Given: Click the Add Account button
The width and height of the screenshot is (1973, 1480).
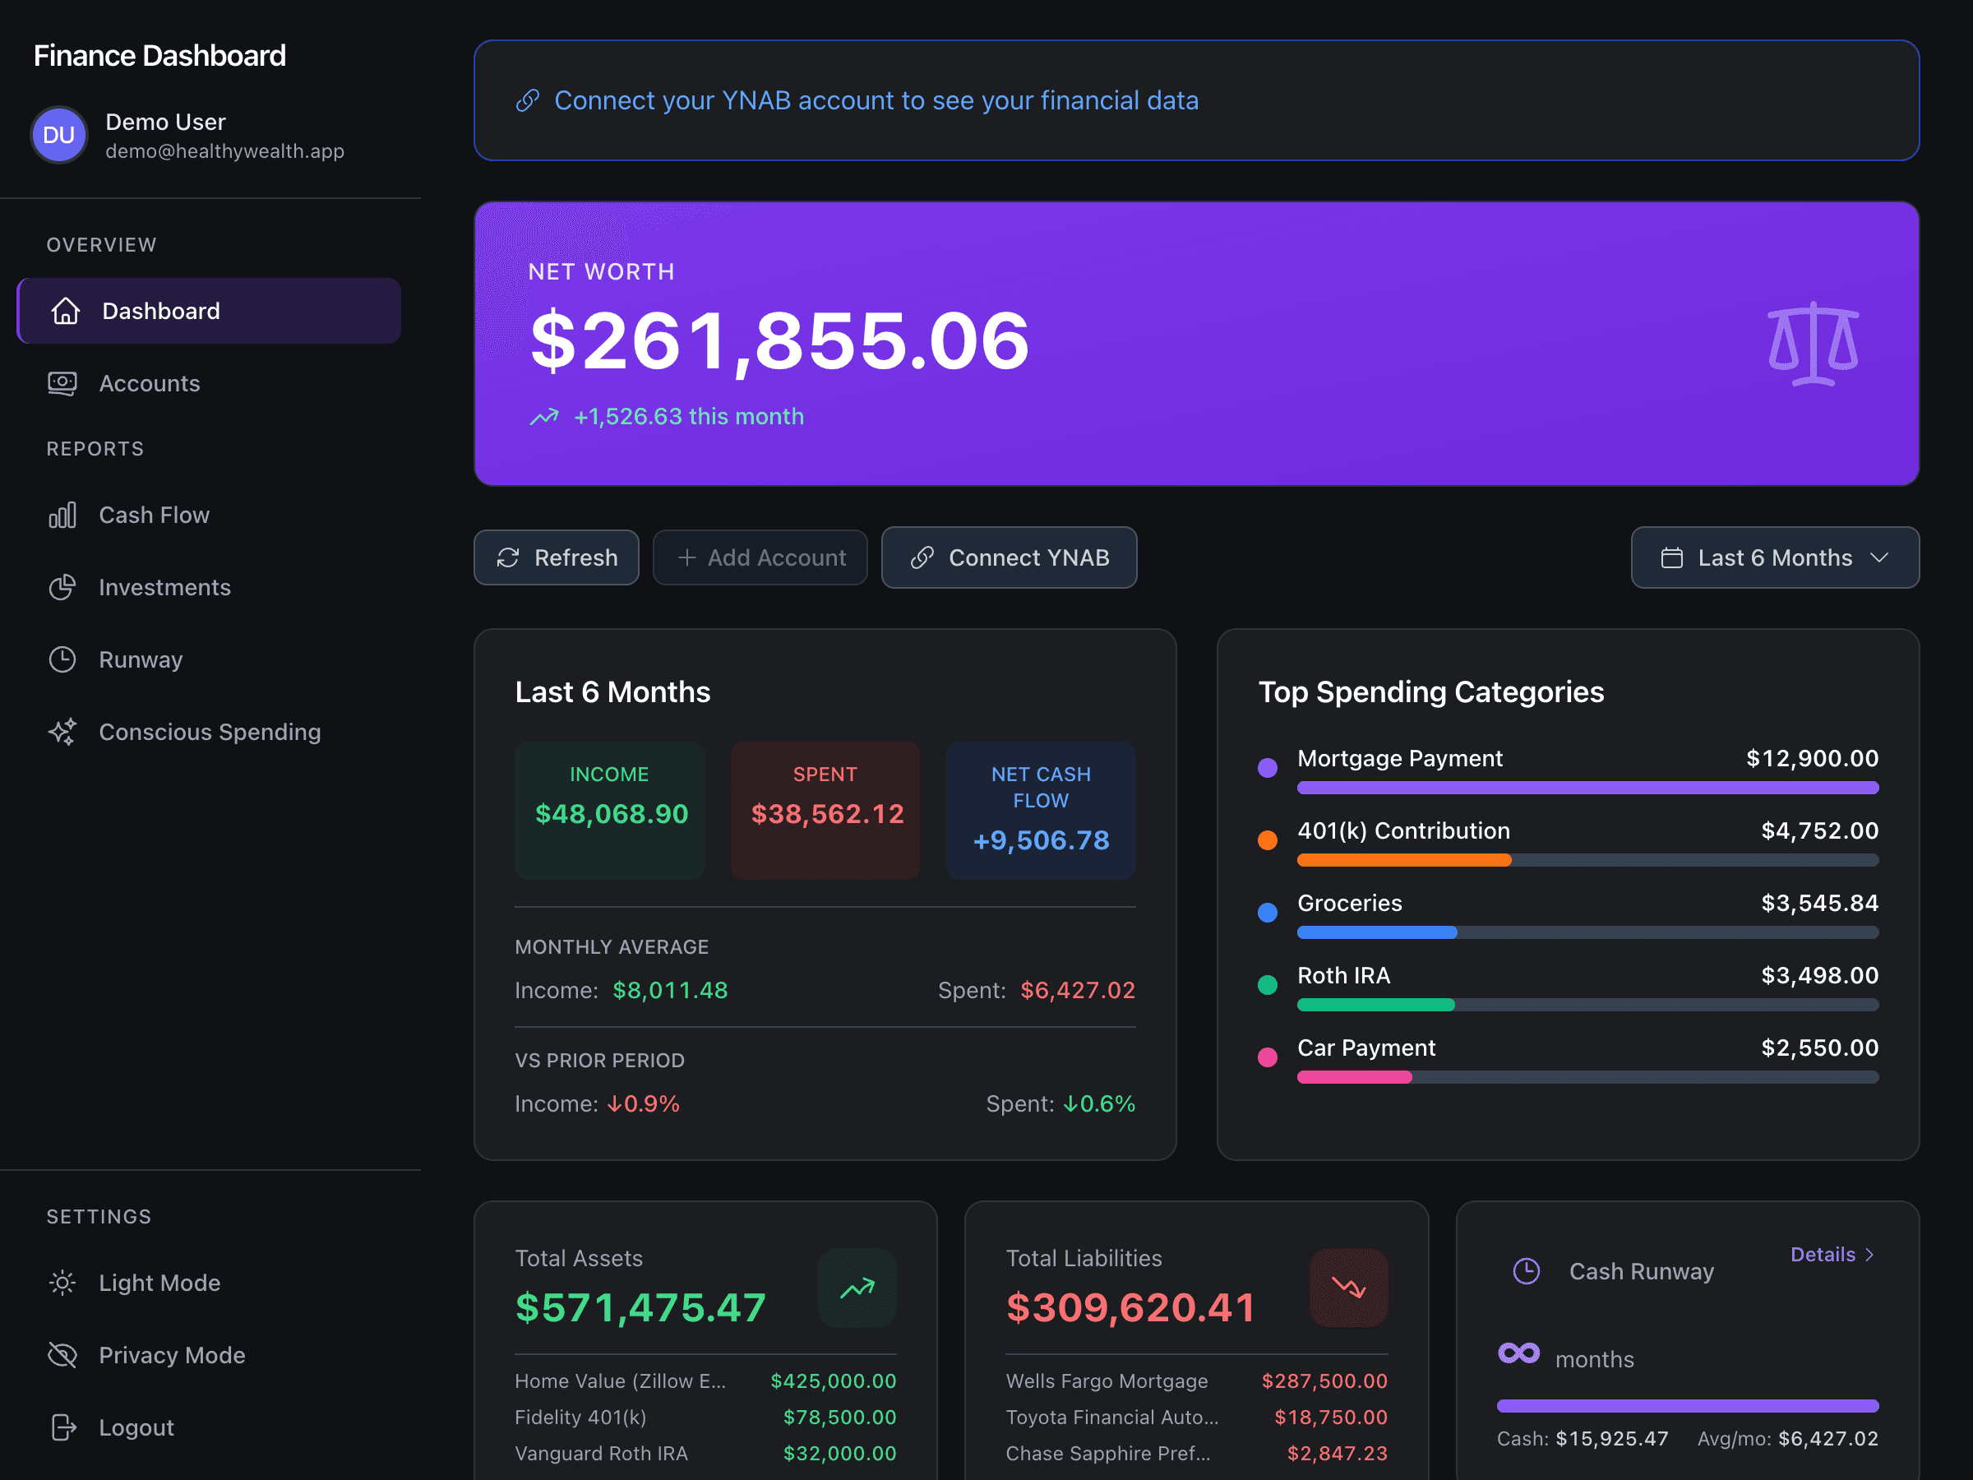Looking at the screenshot, I should tap(760, 557).
